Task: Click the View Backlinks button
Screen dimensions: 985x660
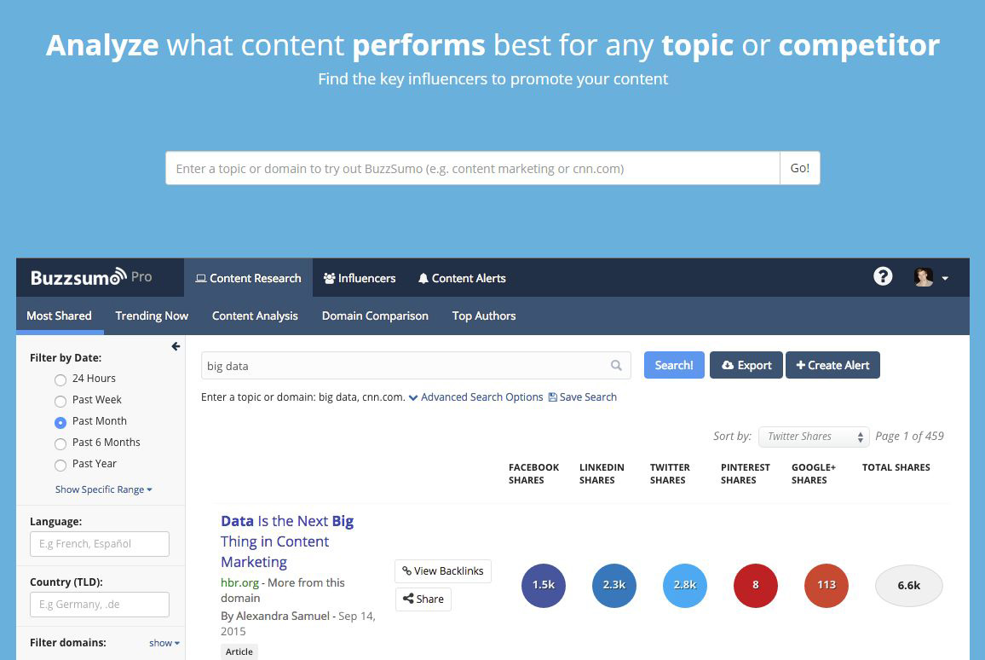Action: click(443, 570)
